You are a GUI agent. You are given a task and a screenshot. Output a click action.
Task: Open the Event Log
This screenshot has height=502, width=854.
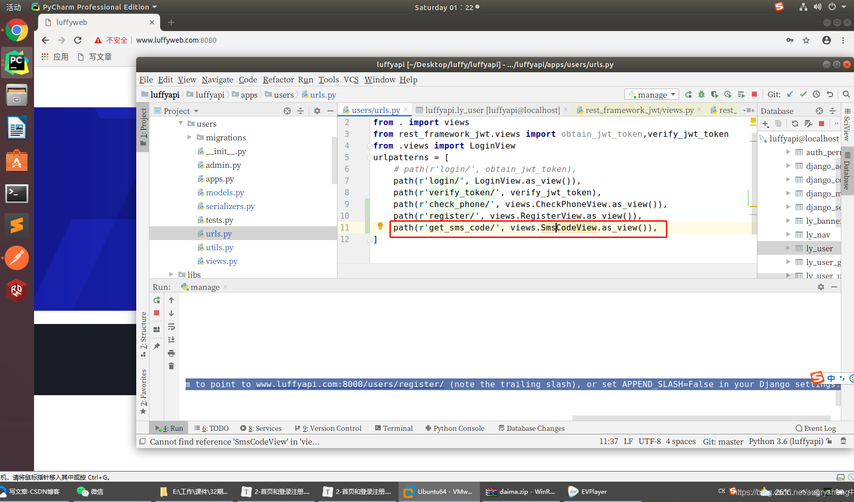[x=815, y=428]
